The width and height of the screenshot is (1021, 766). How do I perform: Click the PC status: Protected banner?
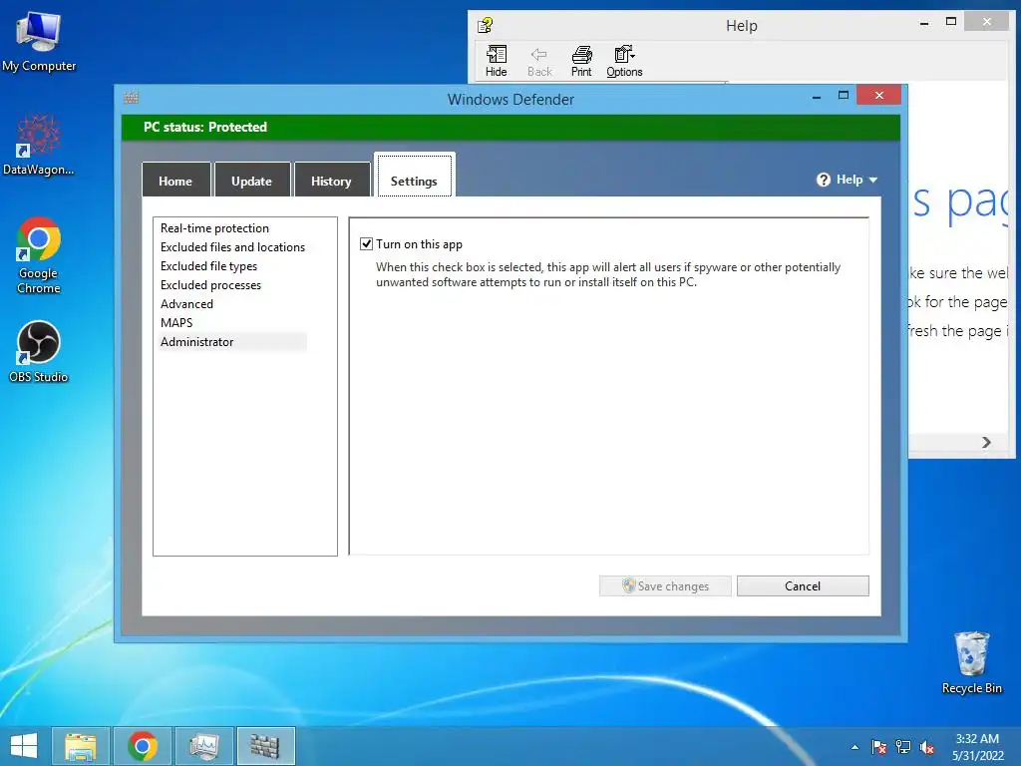510,127
